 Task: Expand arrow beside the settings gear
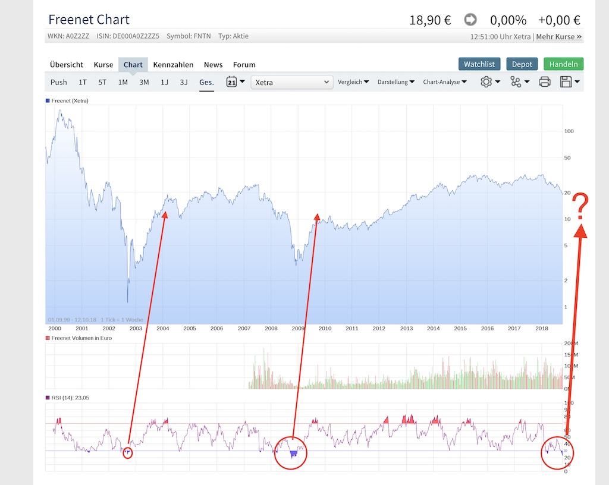click(498, 82)
